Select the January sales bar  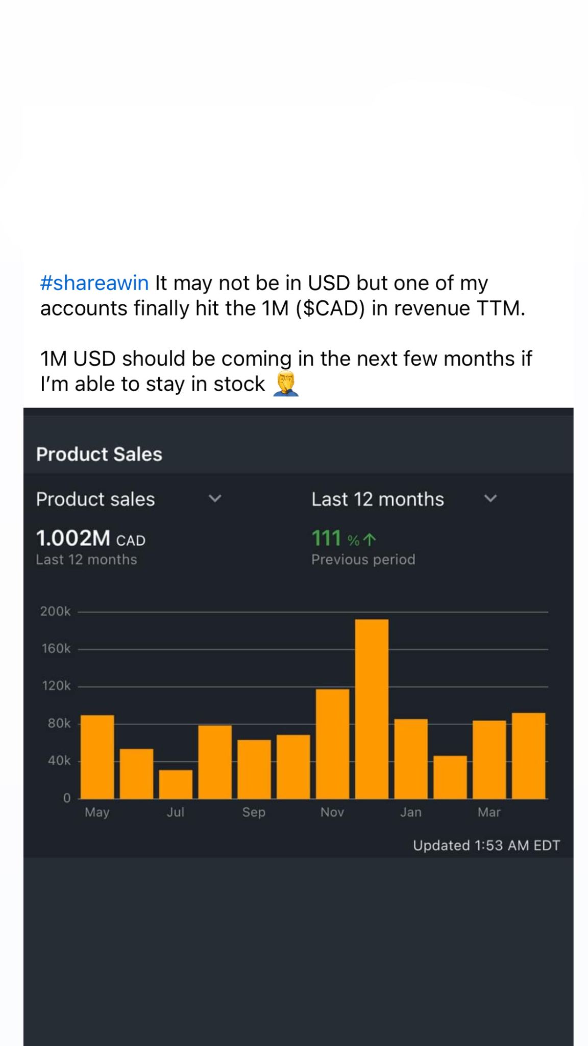tap(411, 758)
